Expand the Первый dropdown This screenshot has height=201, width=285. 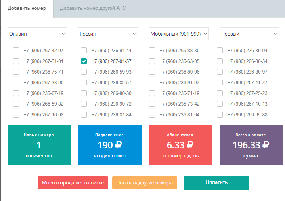[x=249, y=34]
